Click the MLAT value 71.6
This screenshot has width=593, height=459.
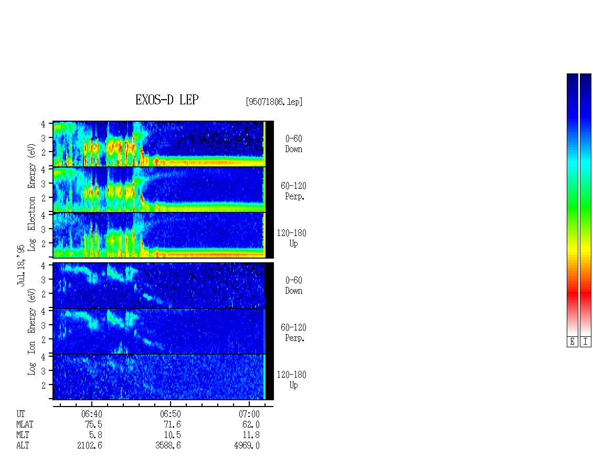pyautogui.click(x=173, y=424)
